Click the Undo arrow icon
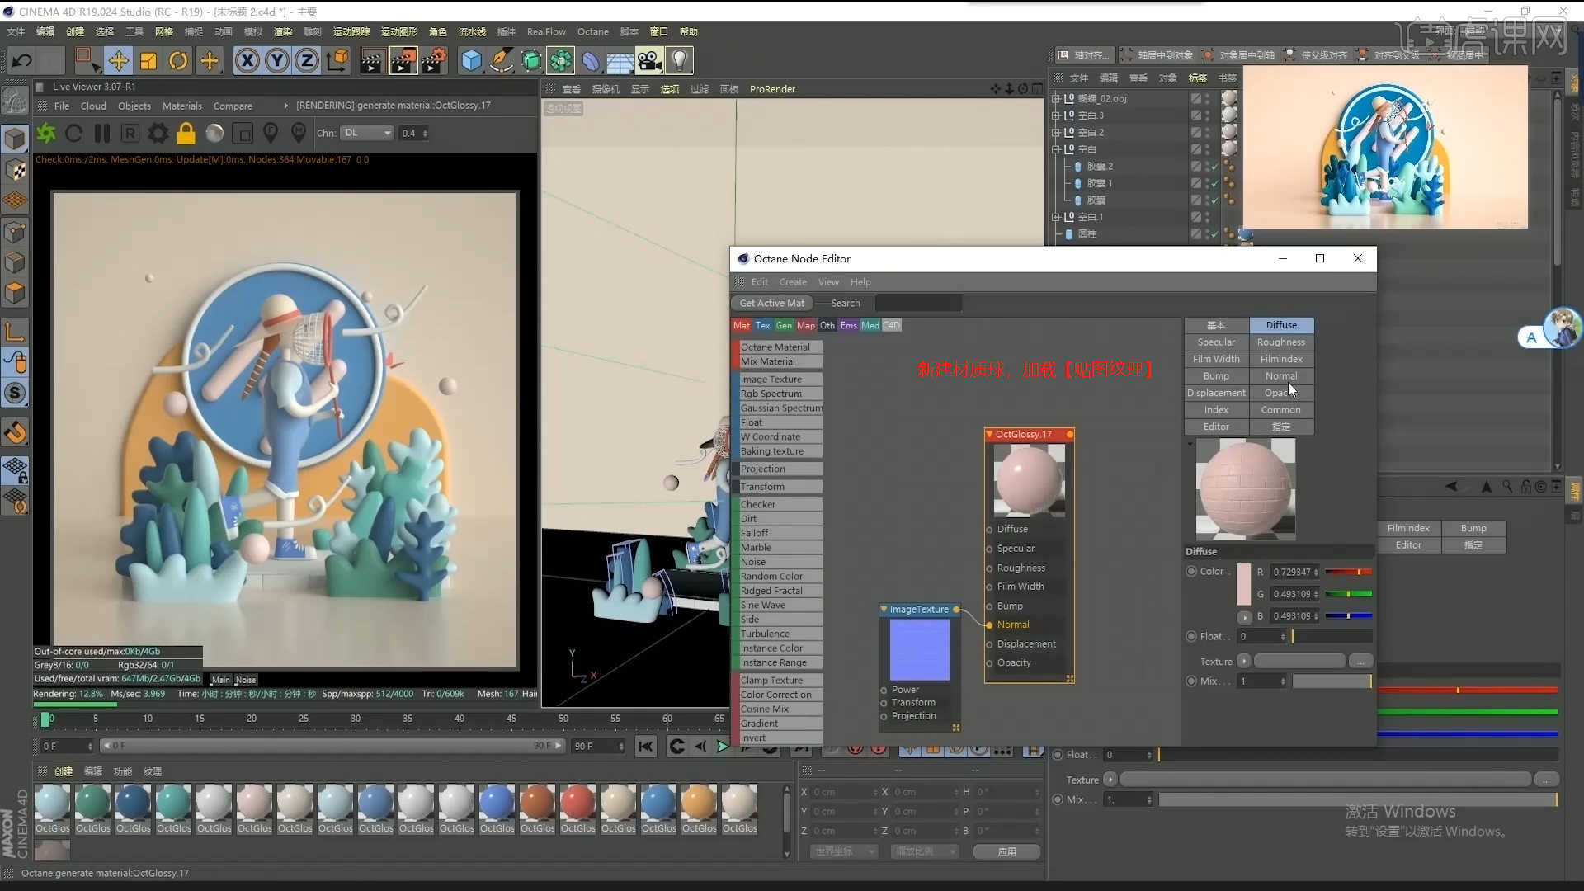Image resolution: width=1584 pixels, height=891 pixels. [22, 60]
